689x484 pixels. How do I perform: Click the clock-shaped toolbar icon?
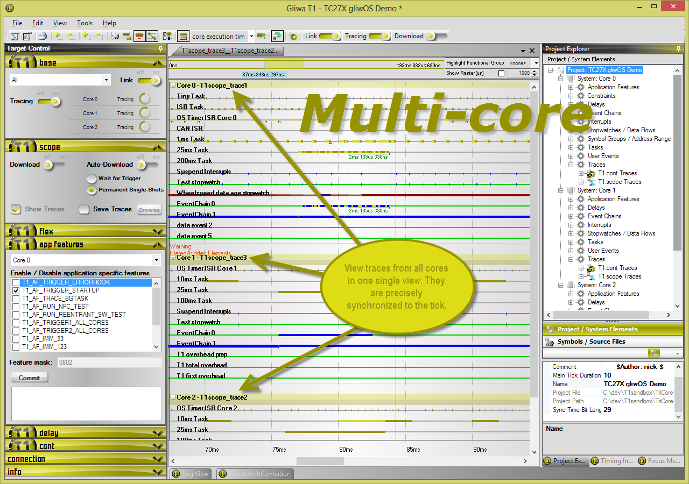(115, 37)
